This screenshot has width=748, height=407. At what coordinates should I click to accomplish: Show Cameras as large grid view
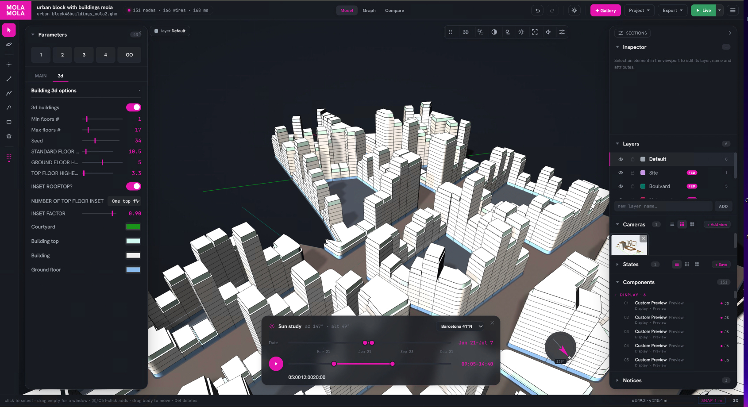[x=692, y=224]
